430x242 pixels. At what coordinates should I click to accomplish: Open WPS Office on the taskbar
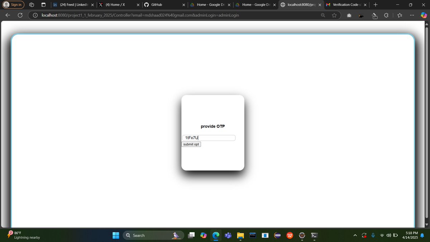(290, 235)
